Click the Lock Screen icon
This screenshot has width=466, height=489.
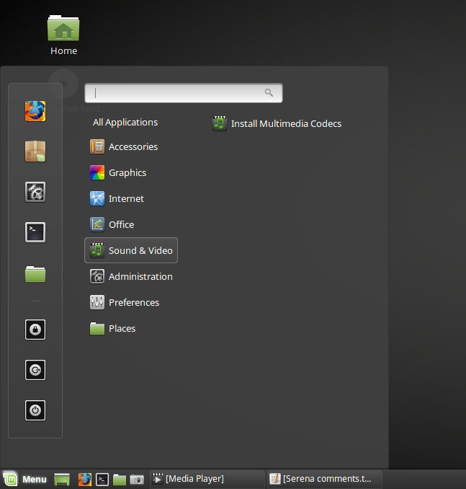(35, 330)
